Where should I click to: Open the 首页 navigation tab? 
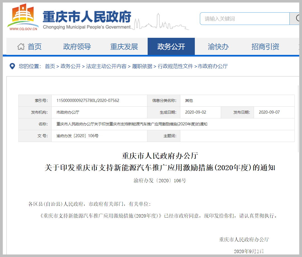click(30, 46)
